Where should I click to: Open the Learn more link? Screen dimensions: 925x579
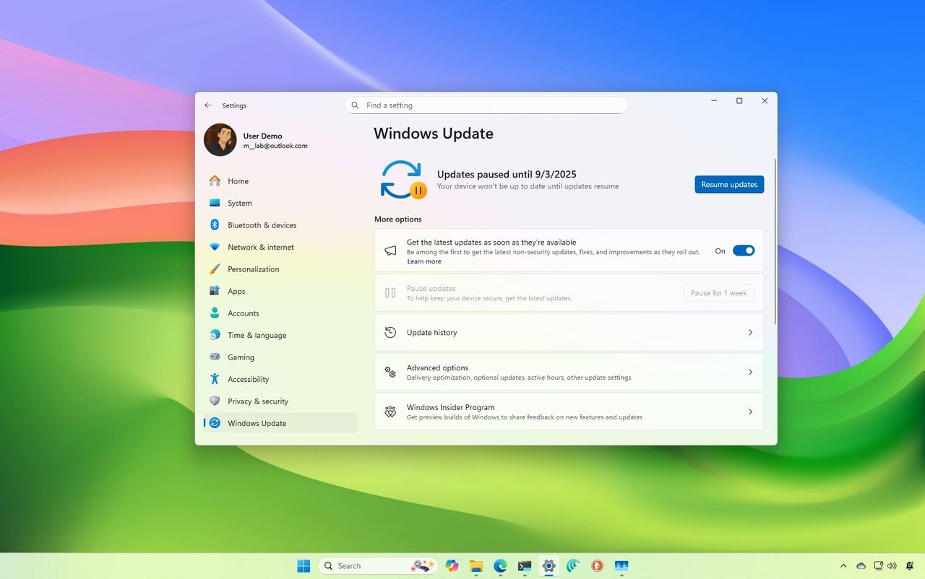(x=423, y=261)
